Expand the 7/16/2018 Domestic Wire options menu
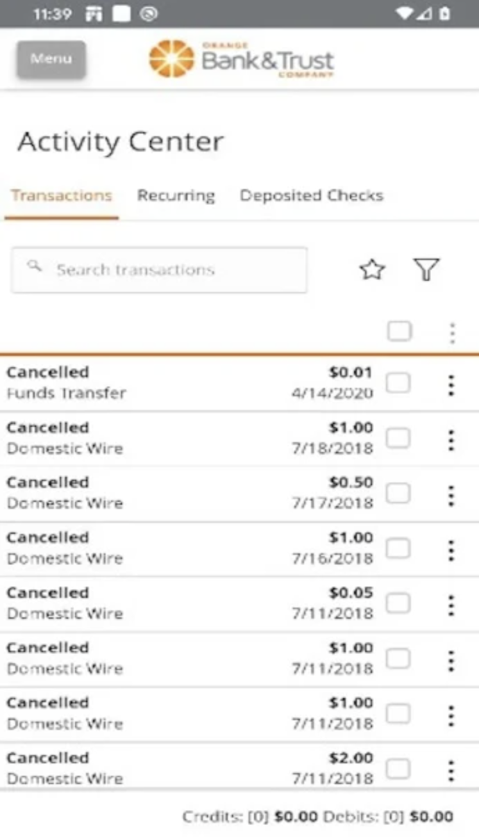This screenshot has width=479, height=837. (451, 551)
